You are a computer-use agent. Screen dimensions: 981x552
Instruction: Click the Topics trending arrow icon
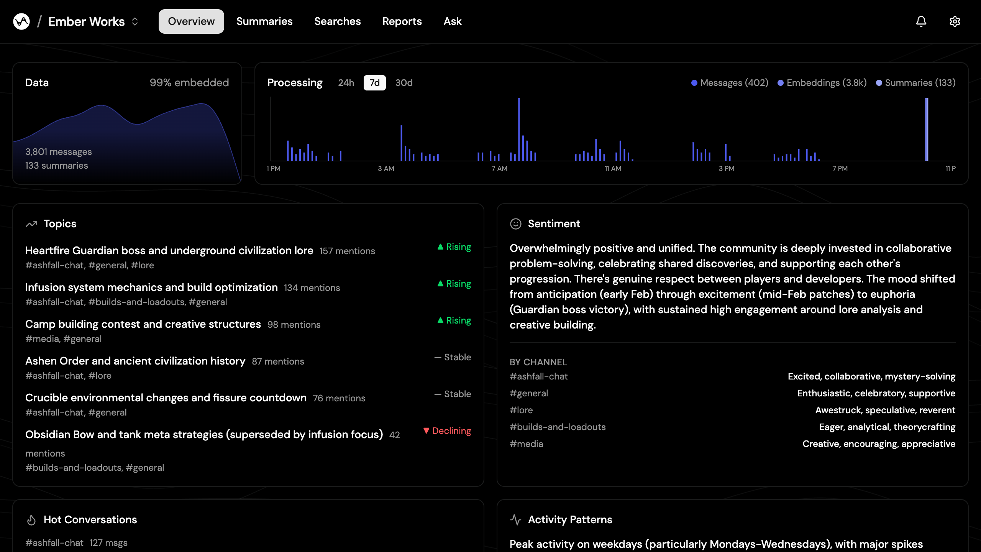[31, 224]
